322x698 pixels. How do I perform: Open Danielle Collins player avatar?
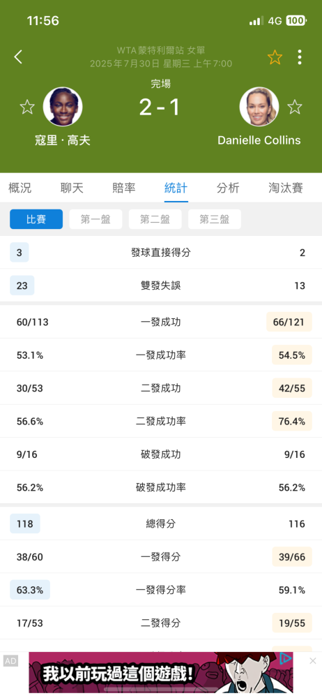click(259, 107)
